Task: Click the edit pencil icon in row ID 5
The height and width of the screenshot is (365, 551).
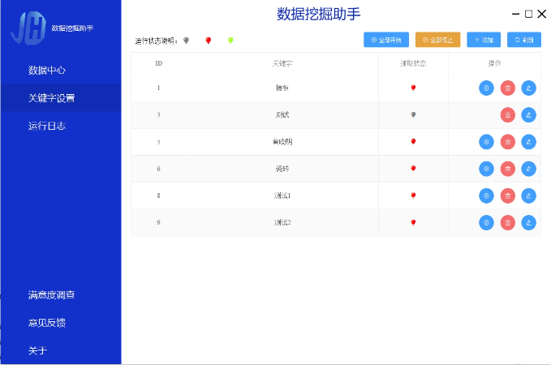Action: pos(529,142)
